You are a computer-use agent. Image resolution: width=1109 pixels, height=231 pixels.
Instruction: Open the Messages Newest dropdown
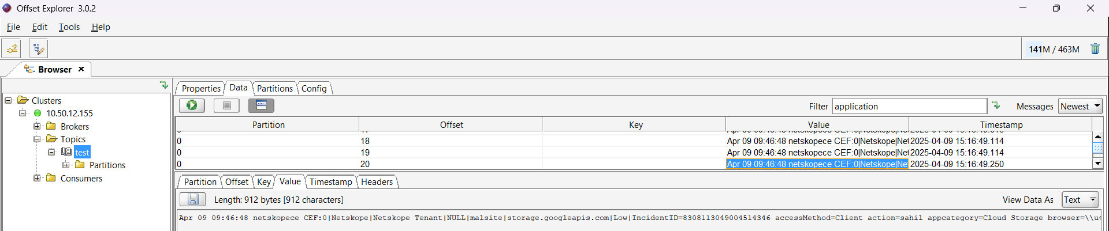[x=1080, y=106]
